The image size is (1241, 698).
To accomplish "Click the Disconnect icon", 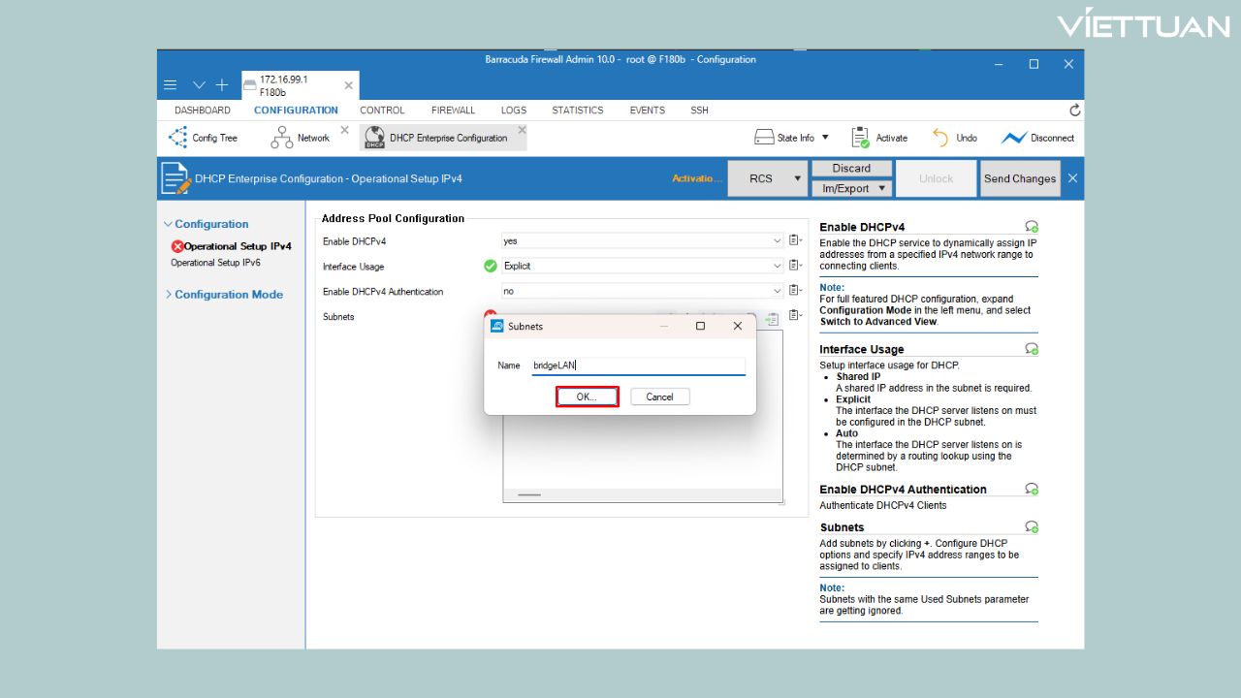I will click(x=1013, y=138).
